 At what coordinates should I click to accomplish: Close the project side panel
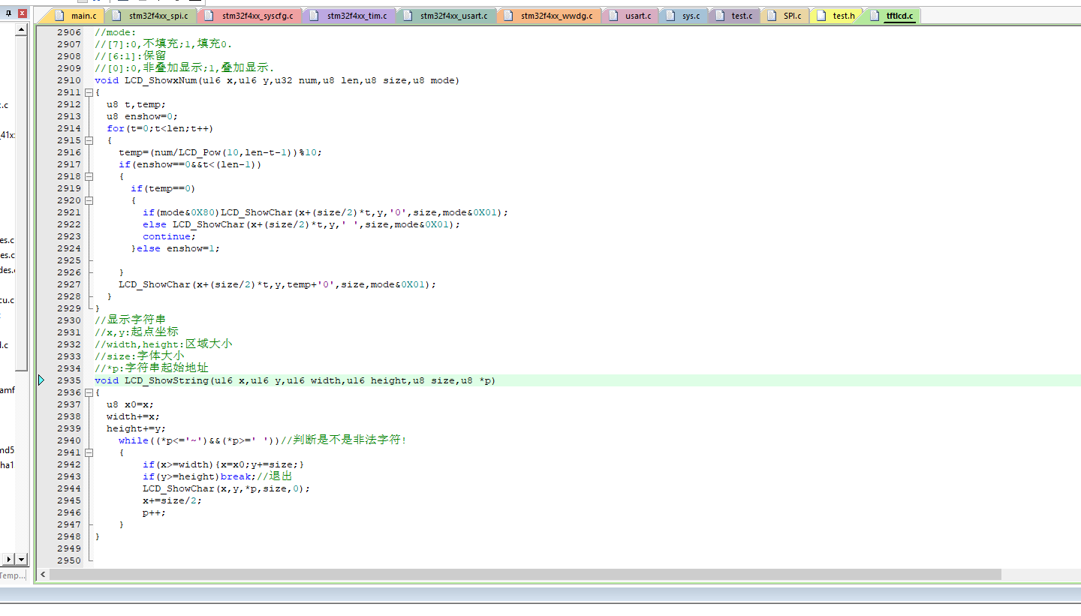[22, 14]
